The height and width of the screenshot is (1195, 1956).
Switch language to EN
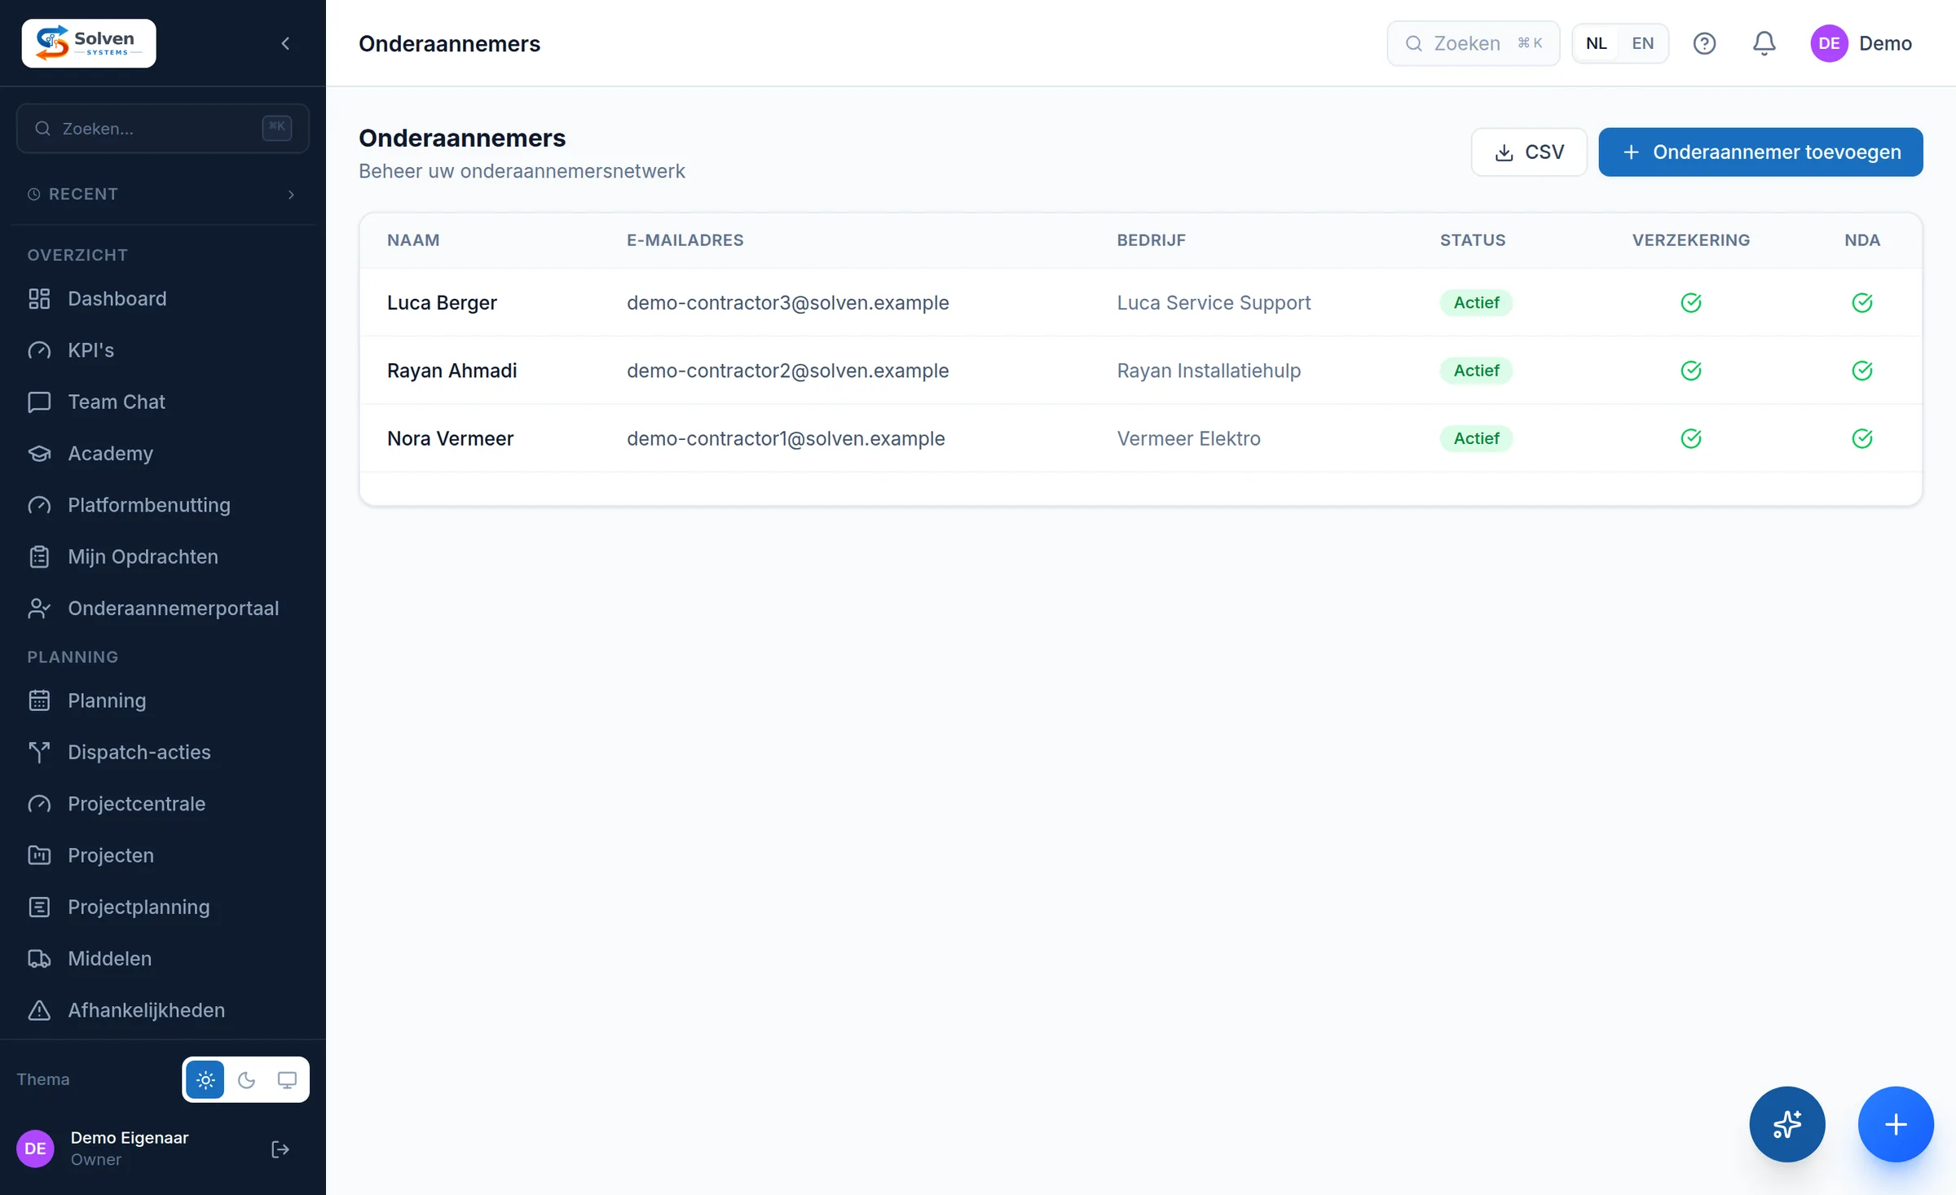[1643, 43]
